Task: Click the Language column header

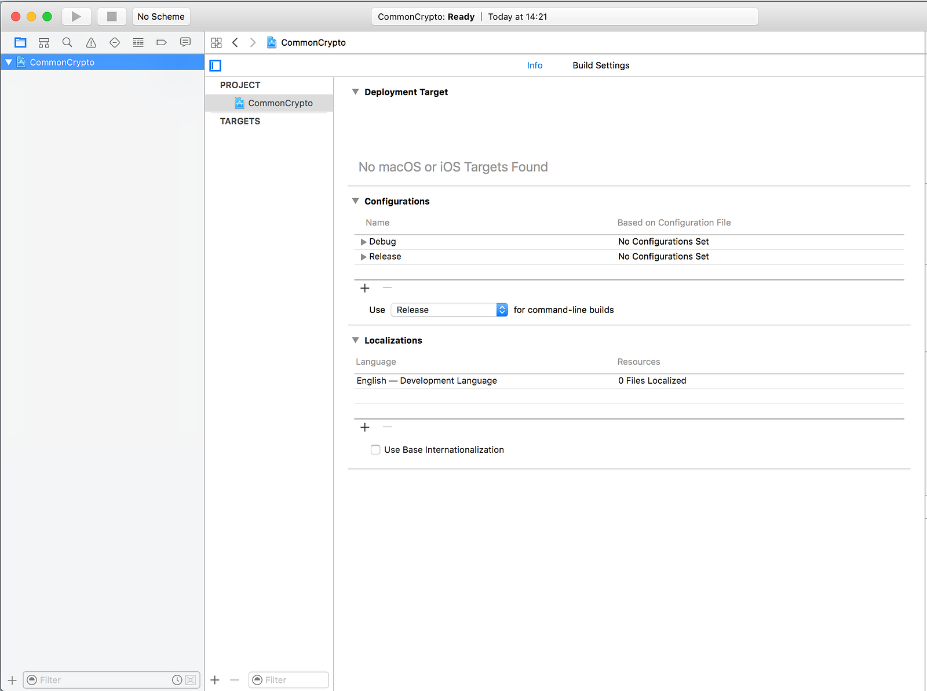Action: point(376,362)
